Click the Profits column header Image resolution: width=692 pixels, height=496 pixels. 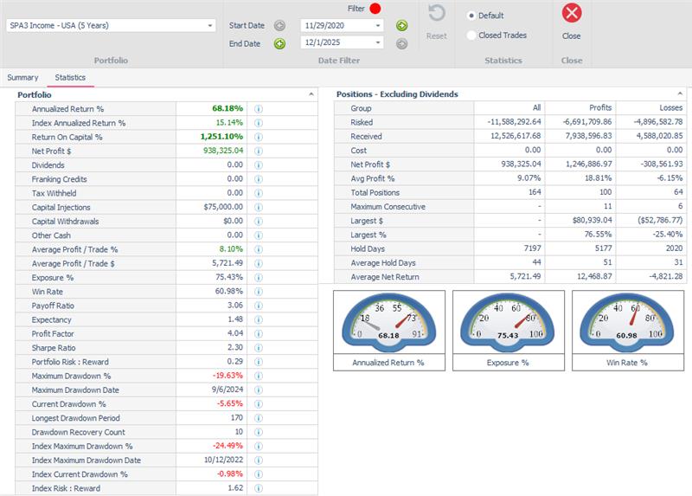[600, 107]
